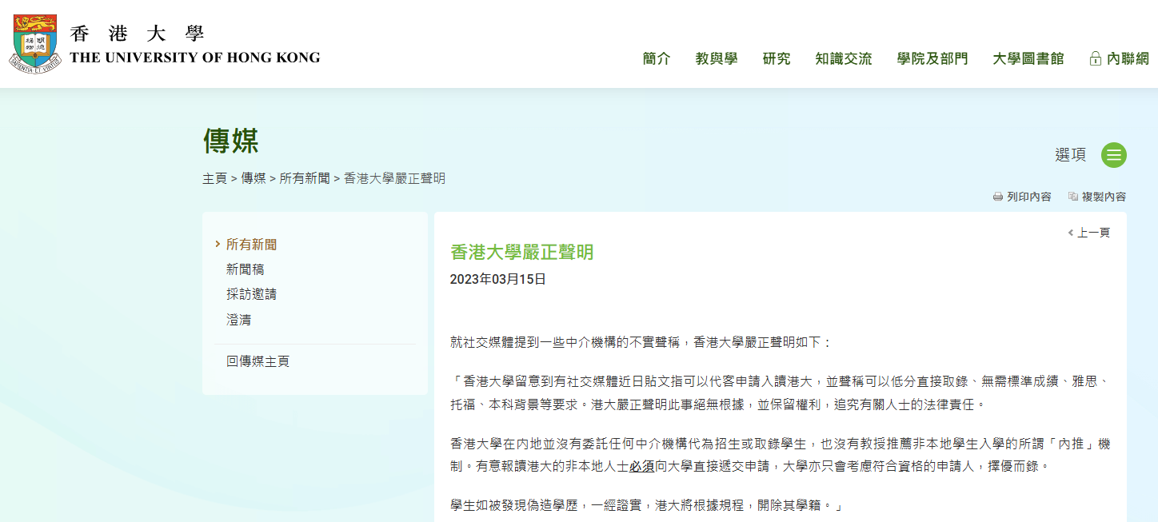This screenshot has width=1158, height=522.
Task: Open the 簡介 navigation menu
Action: tap(657, 58)
